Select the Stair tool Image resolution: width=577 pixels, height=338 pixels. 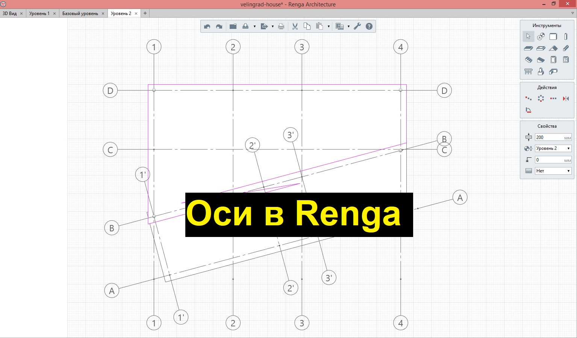(528, 60)
